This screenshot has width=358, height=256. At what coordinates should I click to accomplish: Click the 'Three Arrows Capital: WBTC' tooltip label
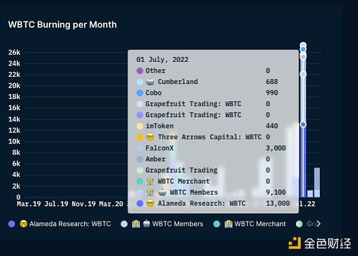209,137
